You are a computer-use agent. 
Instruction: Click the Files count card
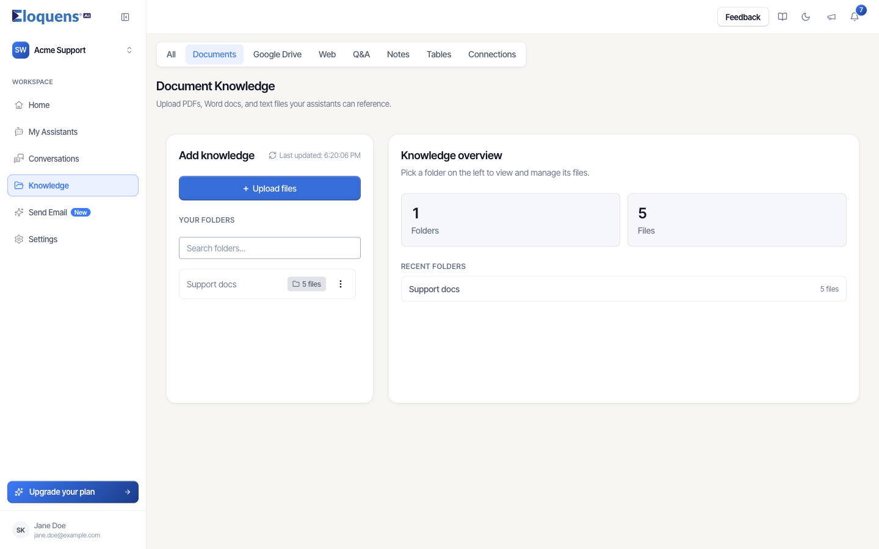pyautogui.click(x=737, y=220)
